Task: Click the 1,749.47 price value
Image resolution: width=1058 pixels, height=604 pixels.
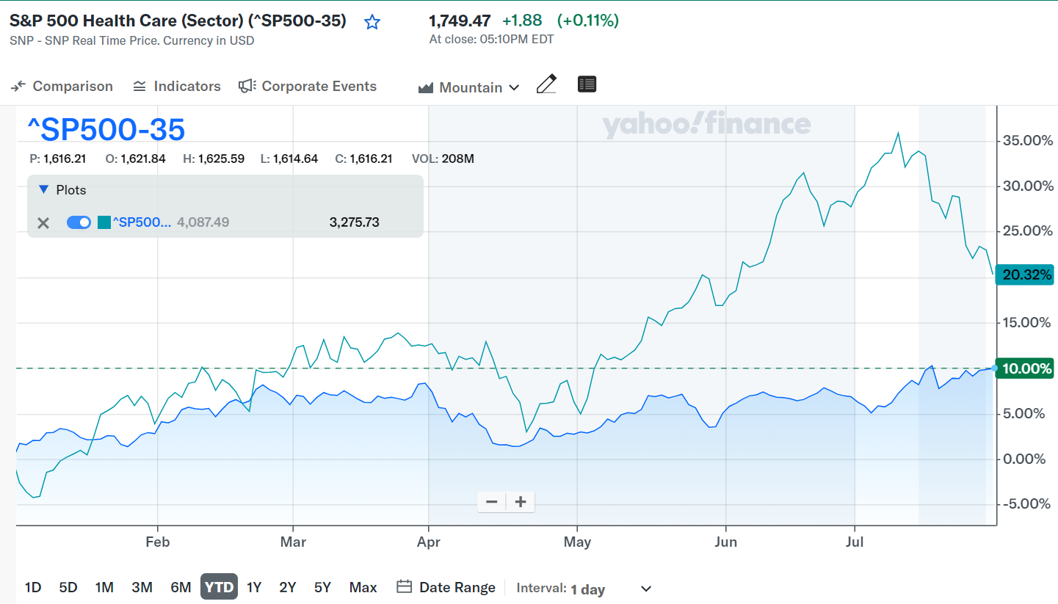Action: 460,21
